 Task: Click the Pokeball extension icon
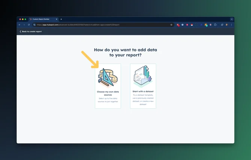pos(192,25)
